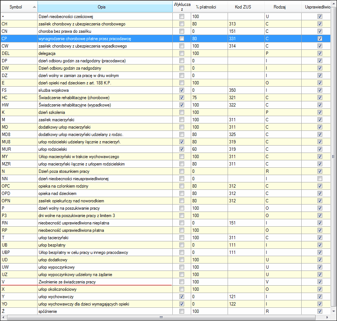Click the CN symbol cell

[x=19, y=31]
